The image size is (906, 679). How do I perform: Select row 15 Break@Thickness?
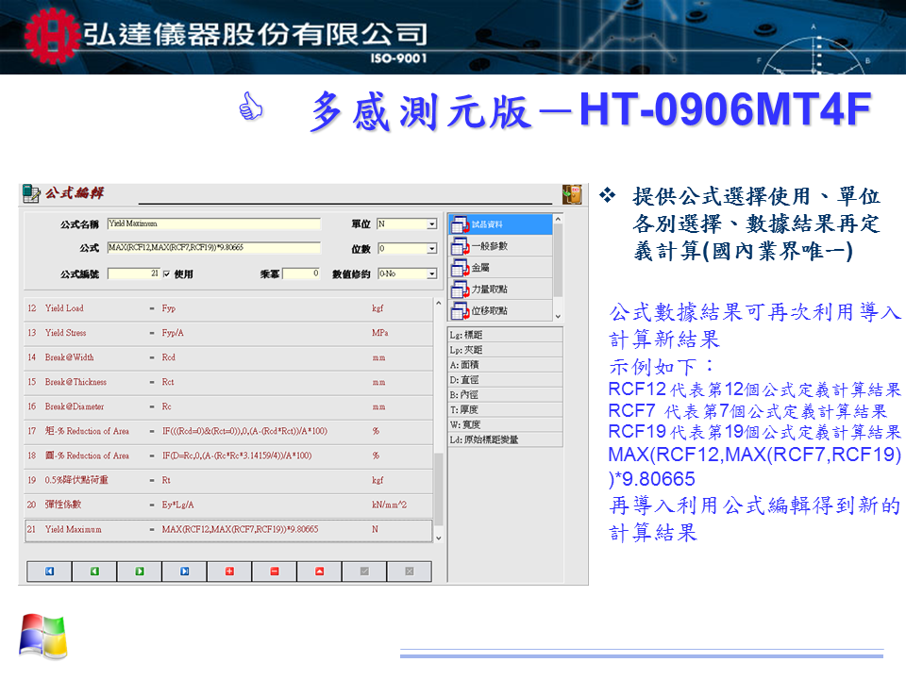228,382
